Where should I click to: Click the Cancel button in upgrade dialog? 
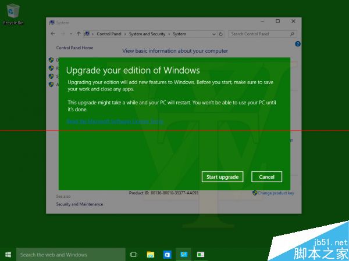[266, 177]
